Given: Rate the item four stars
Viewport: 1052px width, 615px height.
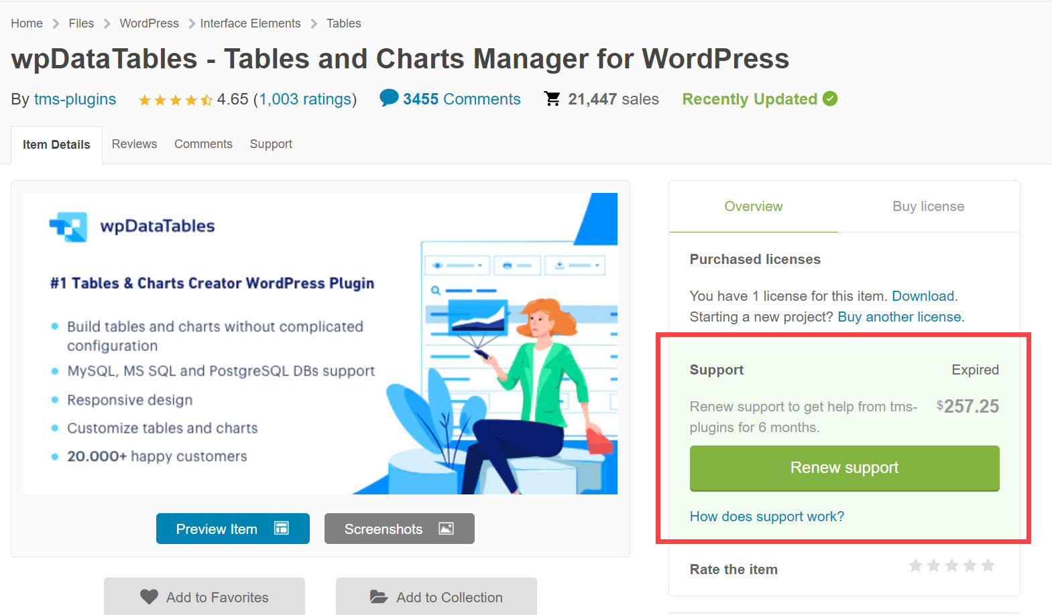Looking at the screenshot, I should pyautogui.click(x=970, y=566).
